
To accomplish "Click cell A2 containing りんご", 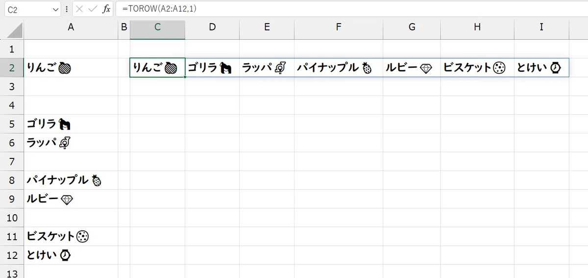I will click(71, 68).
